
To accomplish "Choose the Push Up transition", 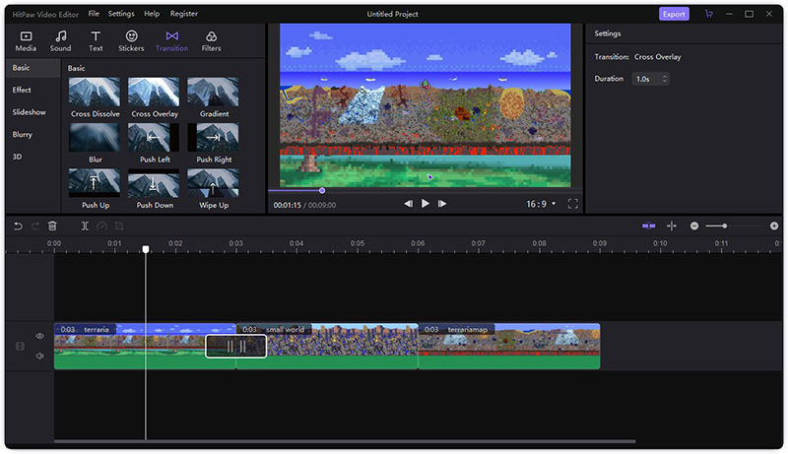I will coord(95,189).
